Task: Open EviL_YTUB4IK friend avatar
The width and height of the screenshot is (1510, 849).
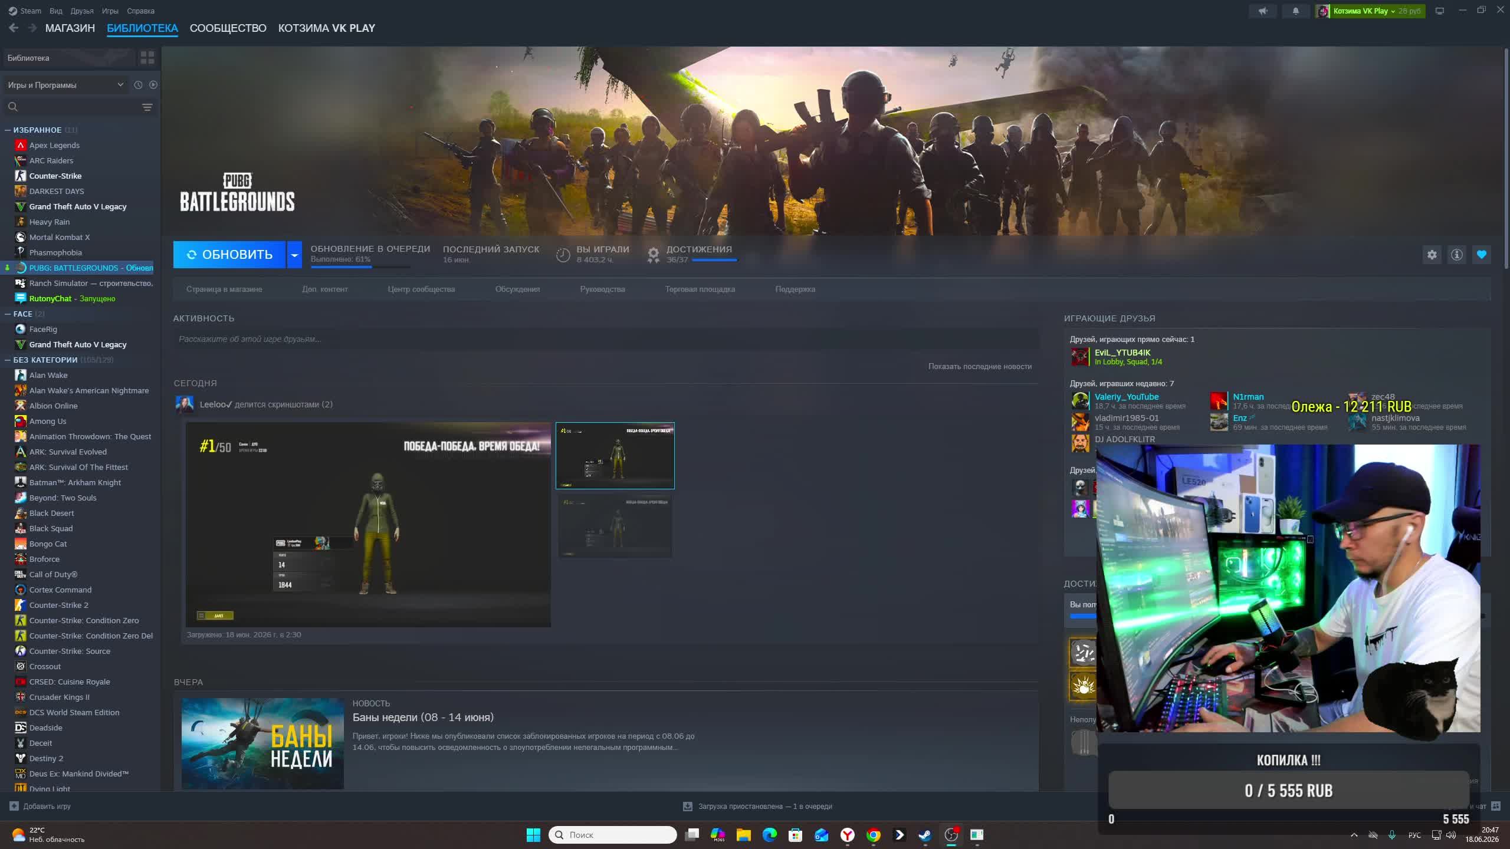Action: 1080,357
